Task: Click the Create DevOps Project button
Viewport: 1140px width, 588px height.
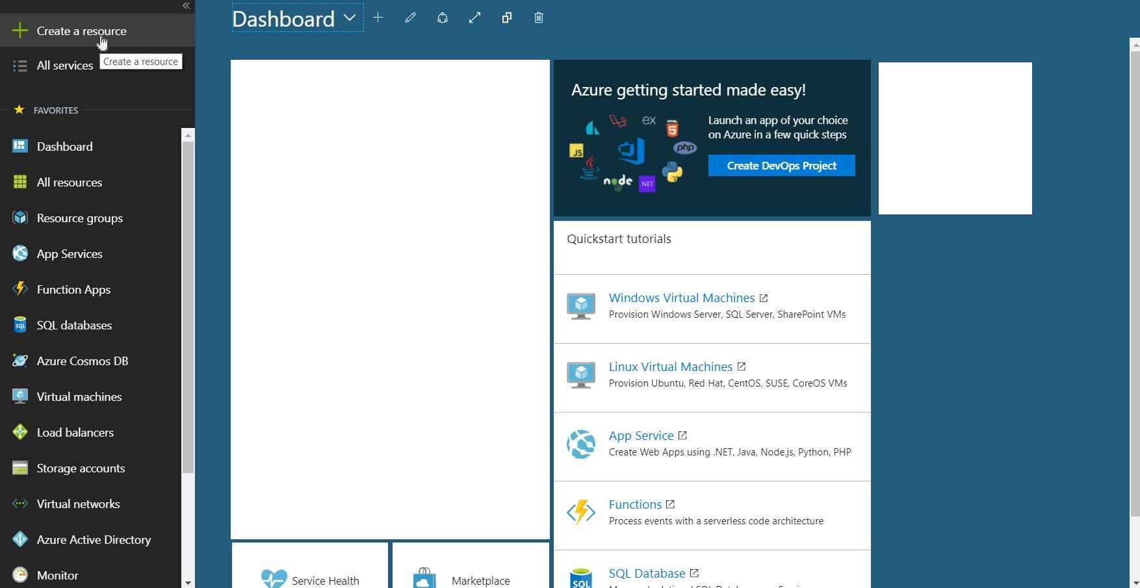Action: [781, 166]
